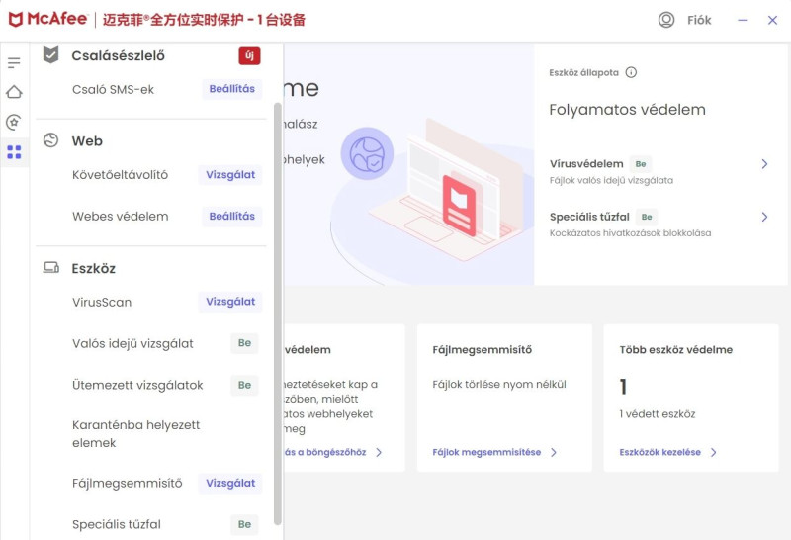Select the Több eszköz védelme card title
791x540 pixels.
(x=676, y=349)
